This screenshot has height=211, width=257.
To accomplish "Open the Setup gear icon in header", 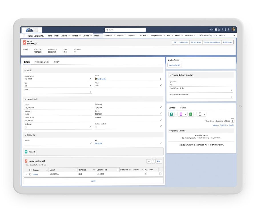I will [x=226, y=30].
